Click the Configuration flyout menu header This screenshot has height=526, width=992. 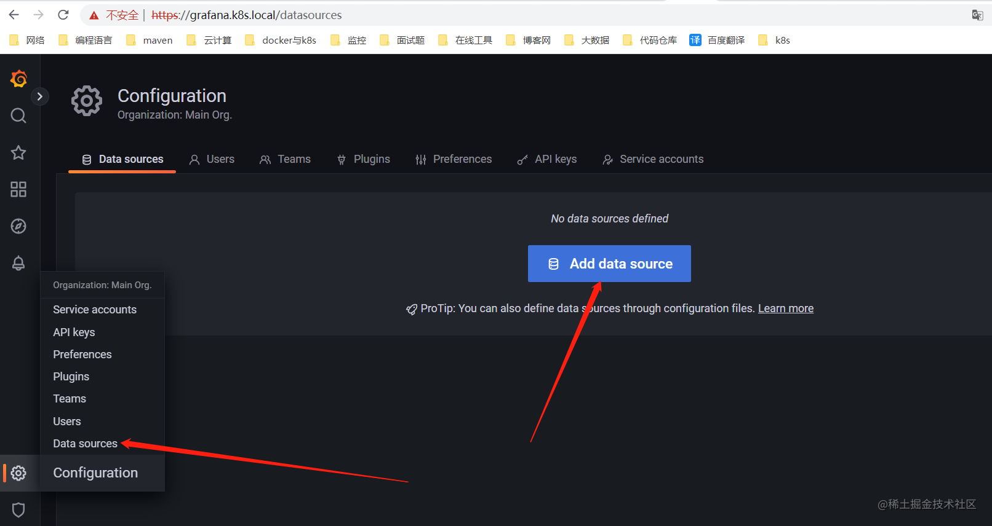102,473
